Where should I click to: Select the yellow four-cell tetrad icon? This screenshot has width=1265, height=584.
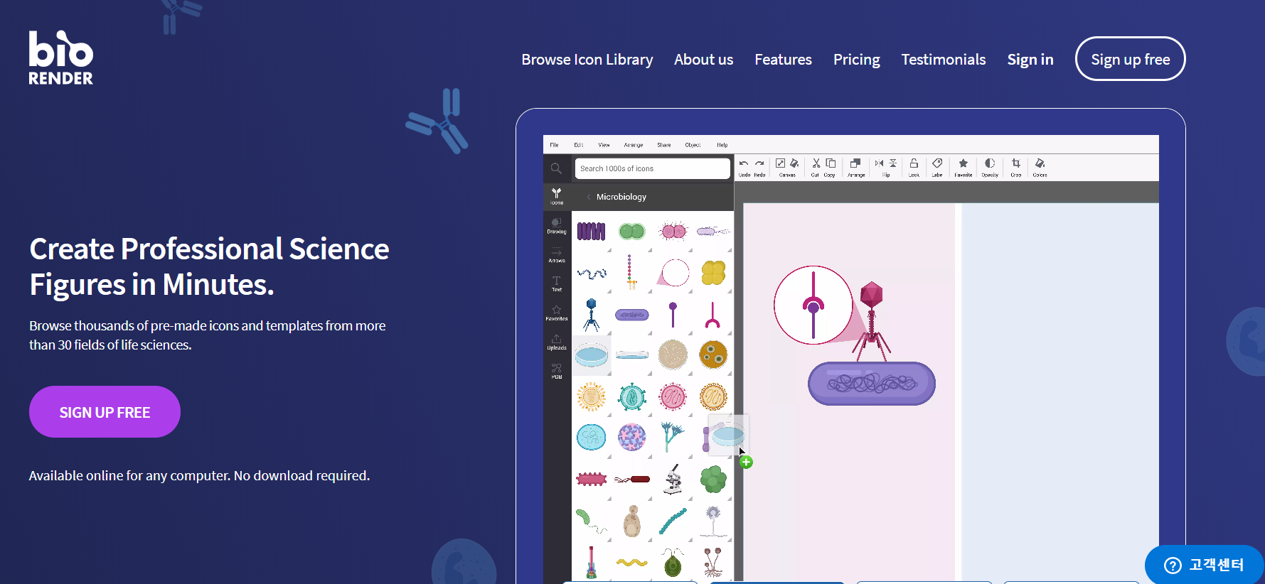(713, 273)
